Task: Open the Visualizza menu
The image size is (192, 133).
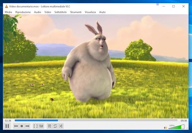Action: (x=90, y=12)
